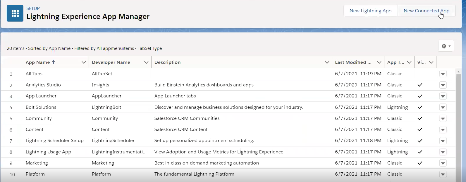Click the SETUP breadcrumb text
Screen dimensions: 466x182
click(33, 8)
